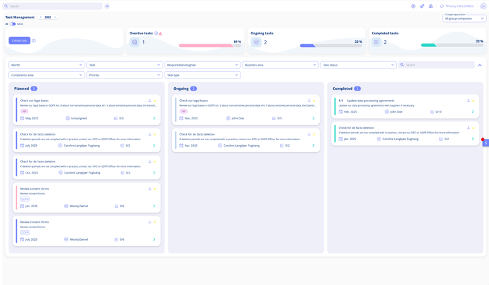Open the Responsible/Assignee dropdown
Image resolution: width=489 pixels, height=285 pixels.
point(202,65)
